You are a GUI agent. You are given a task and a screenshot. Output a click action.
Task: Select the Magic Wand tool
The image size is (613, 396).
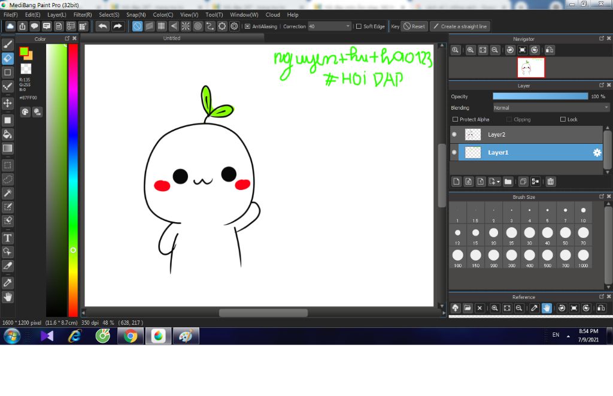[x=7, y=193]
